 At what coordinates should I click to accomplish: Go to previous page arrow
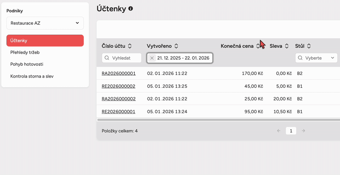click(x=279, y=131)
